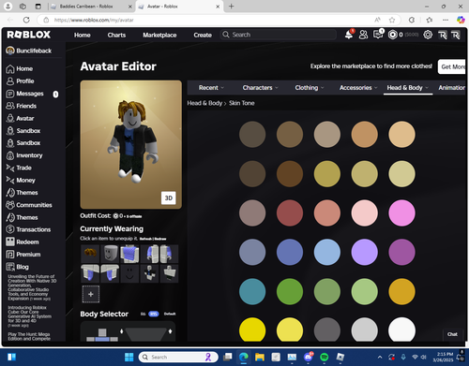The width and height of the screenshot is (469, 366).
Task: Open the Animation dropdown tab
Action: point(451,88)
